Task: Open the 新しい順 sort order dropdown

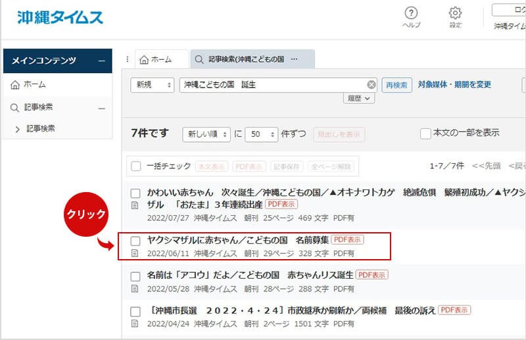Action: [x=206, y=134]
